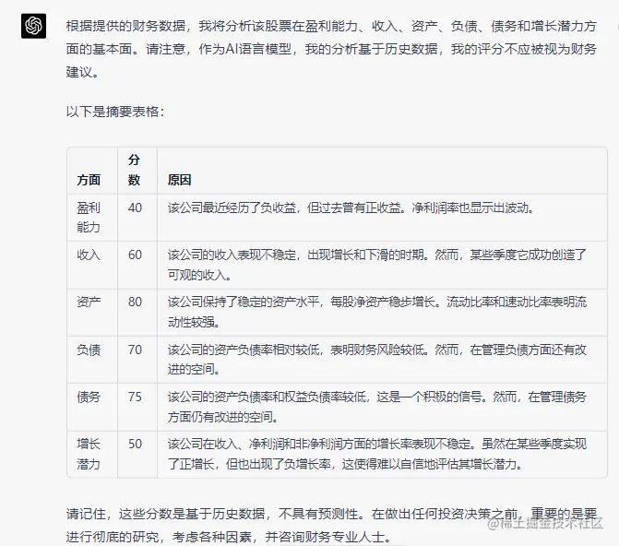Click the 资产 row label
This screenshot has width=619, height=546.
(89, 302)
